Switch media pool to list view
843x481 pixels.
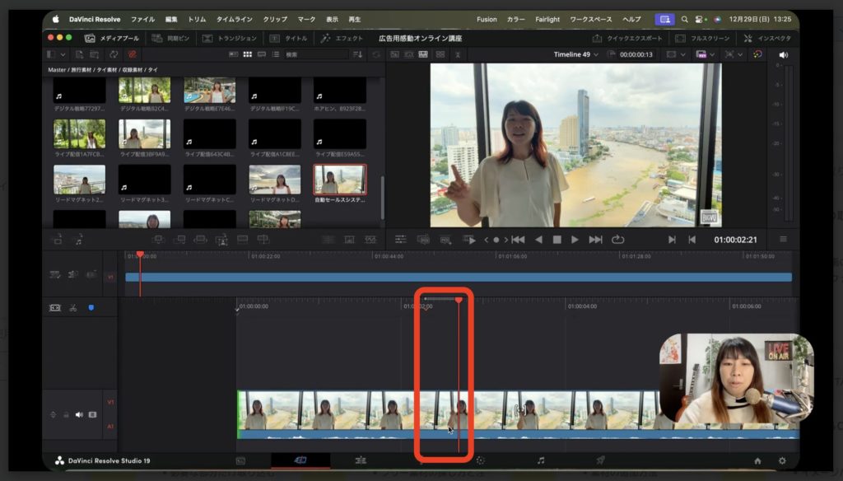[x=275, y=54]
